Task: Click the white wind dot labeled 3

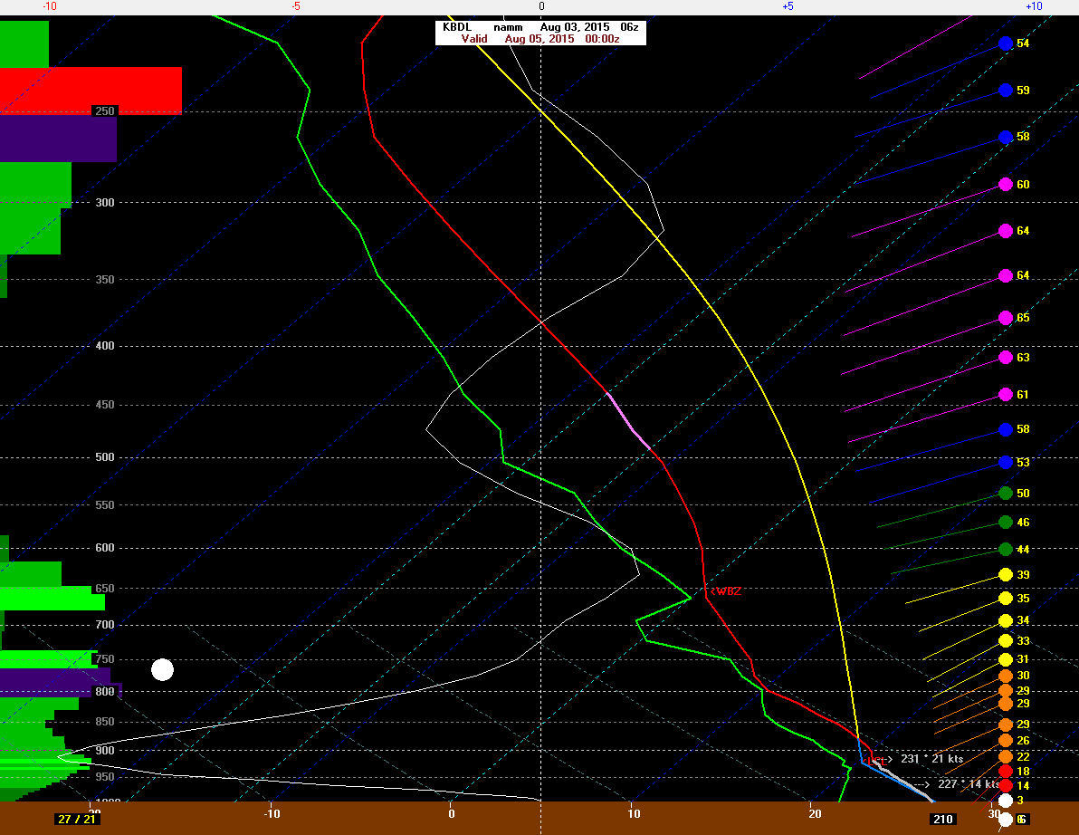Action: tap(1006, 801)
